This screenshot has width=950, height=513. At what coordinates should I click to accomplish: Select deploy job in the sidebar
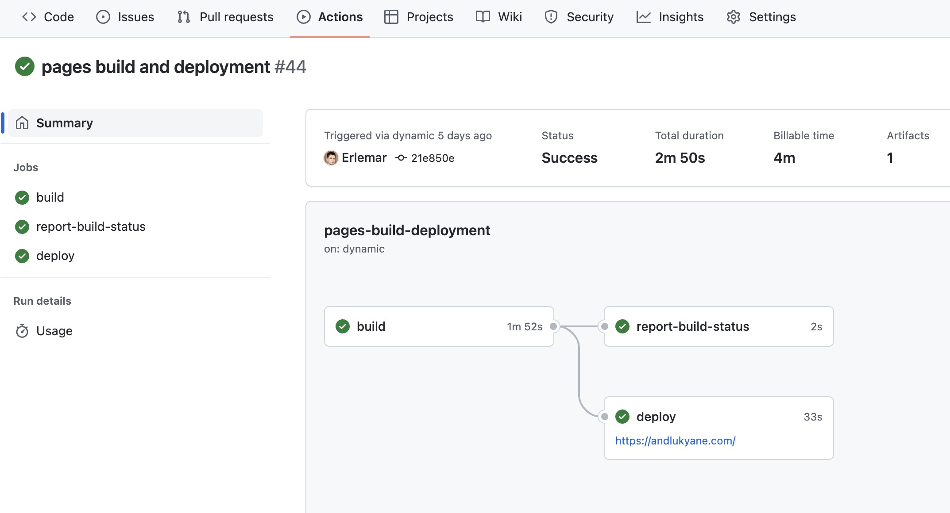tap(55, 256)
